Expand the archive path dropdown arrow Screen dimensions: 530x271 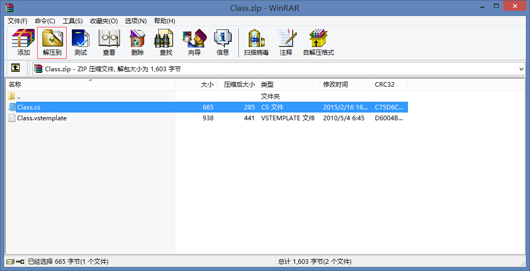coord(521,69)
